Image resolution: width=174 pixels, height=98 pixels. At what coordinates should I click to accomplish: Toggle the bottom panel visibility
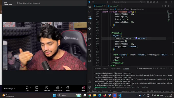(154, 2)
